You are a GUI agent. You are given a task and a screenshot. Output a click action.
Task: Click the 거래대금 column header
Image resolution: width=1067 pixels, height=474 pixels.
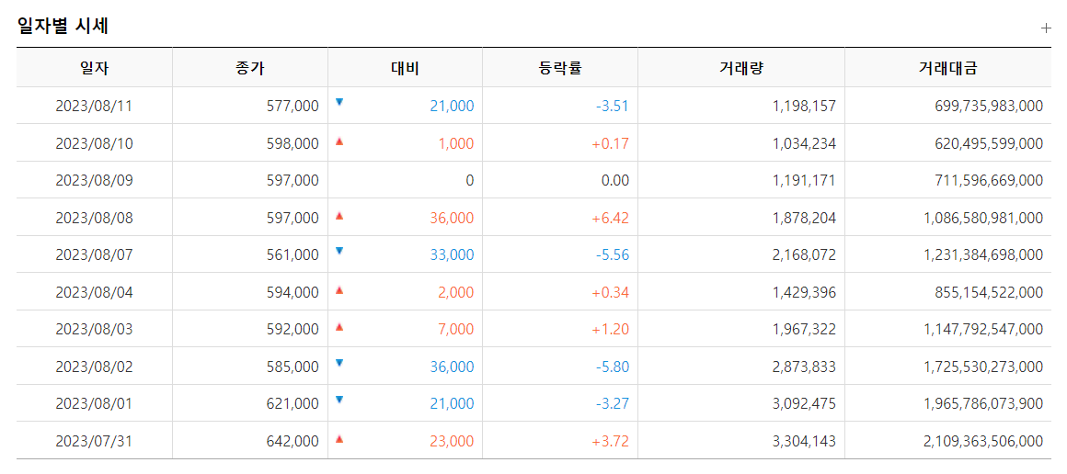(948, 67)
